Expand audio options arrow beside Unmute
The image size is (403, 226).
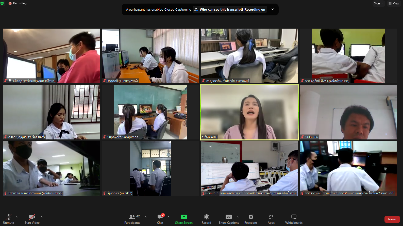[17, 217]
